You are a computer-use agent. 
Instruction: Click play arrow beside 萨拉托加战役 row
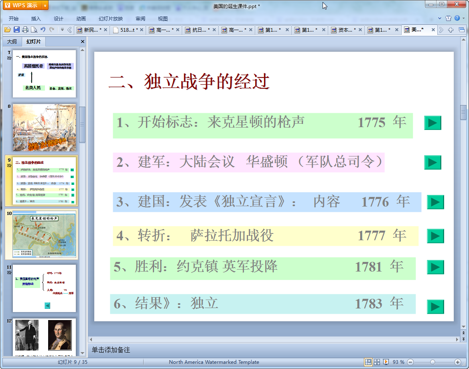[435, 236]
